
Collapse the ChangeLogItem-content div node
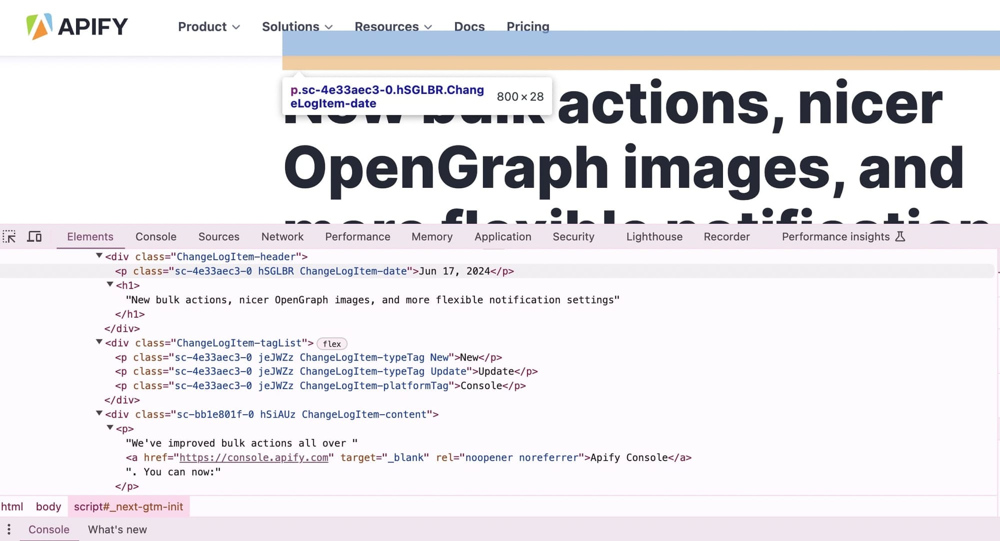point(98,414)
